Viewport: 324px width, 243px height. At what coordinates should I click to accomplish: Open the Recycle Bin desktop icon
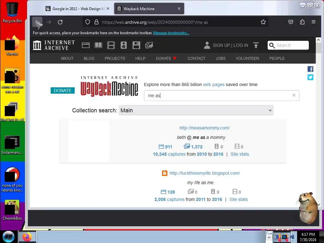pos(12,12)
